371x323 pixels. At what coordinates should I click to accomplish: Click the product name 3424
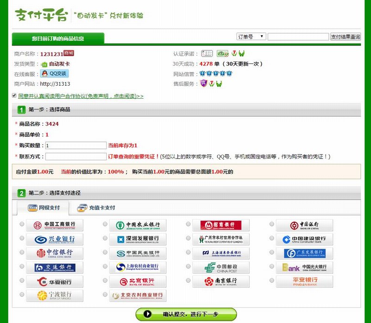[x=52, y=124]
